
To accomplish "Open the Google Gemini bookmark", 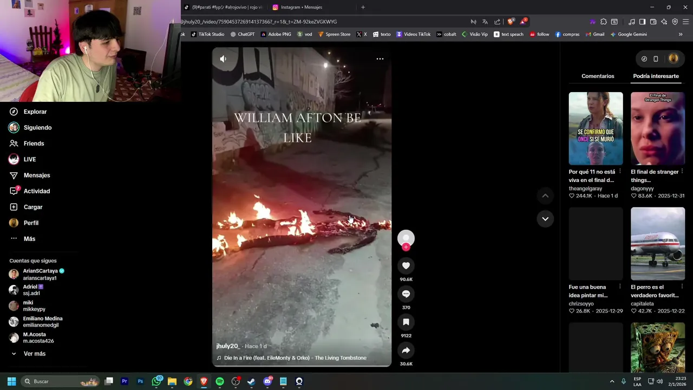I will 629,34.
